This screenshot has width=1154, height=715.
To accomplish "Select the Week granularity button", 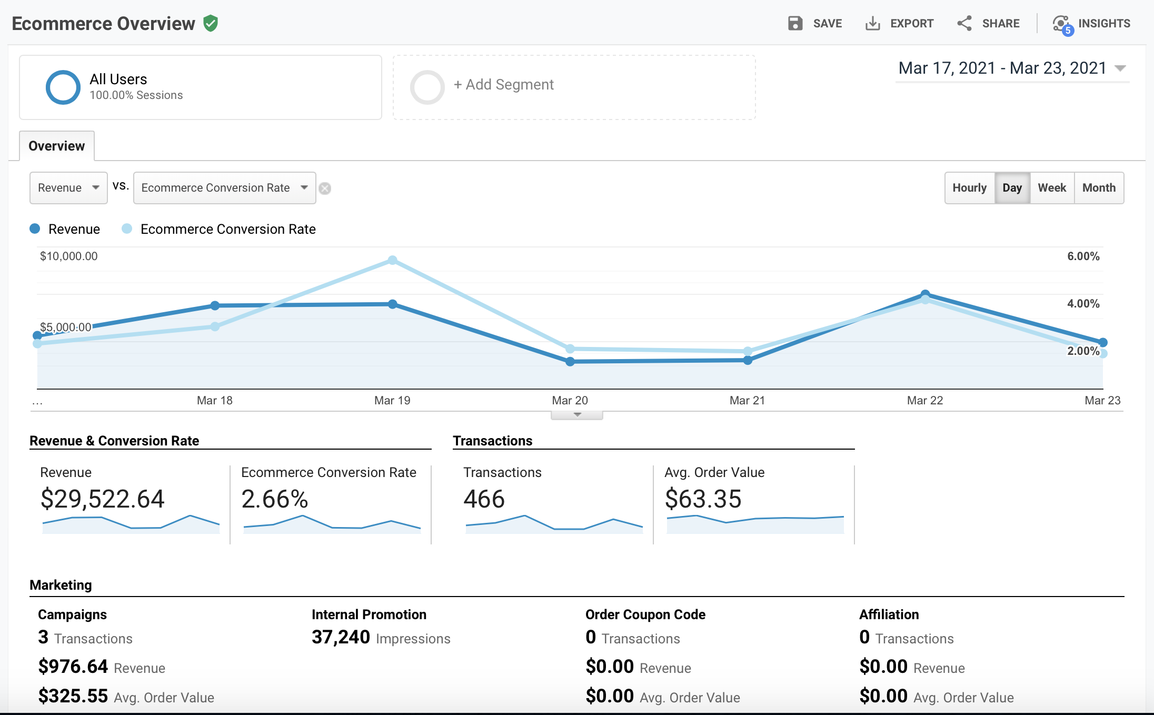I will point(1051,188).
